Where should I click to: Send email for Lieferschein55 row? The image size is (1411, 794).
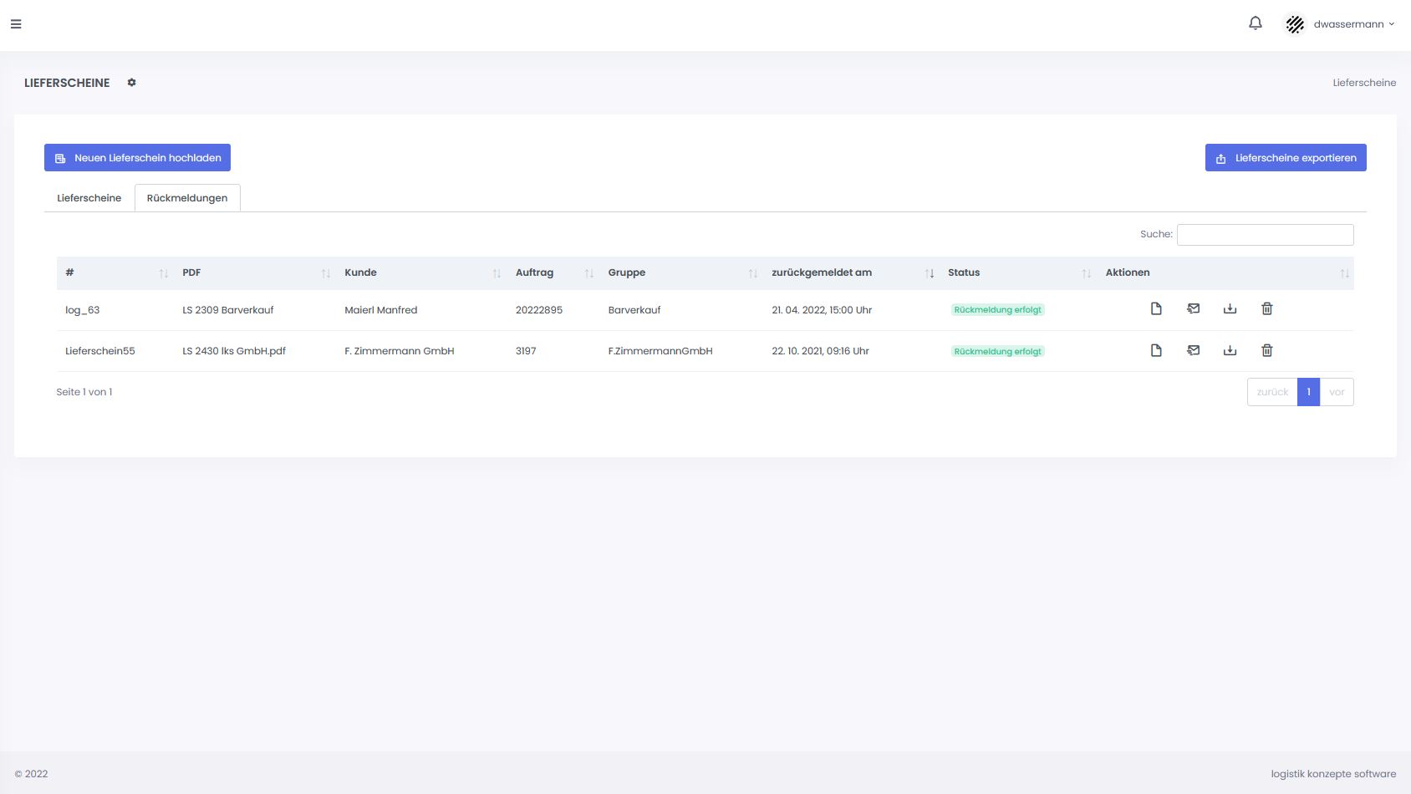coord(1194,351)
